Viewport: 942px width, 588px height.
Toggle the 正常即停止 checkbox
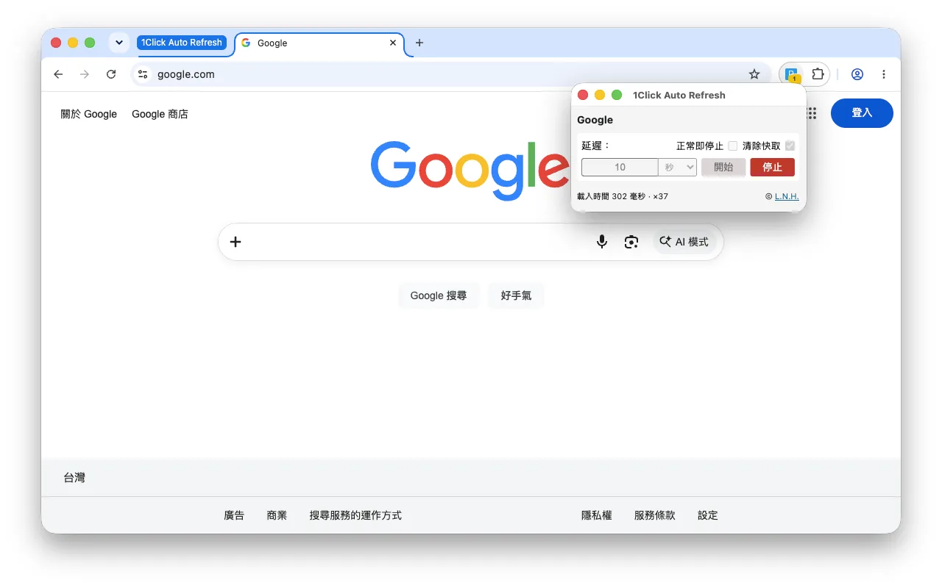[x=733, y=146]
